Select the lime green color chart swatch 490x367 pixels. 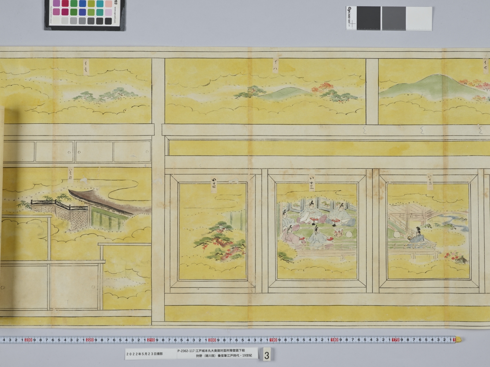coord(91,12)
